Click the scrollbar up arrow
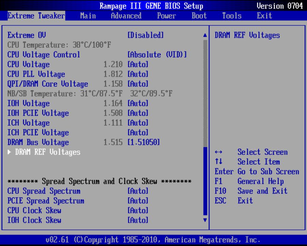 coord(205,35)
